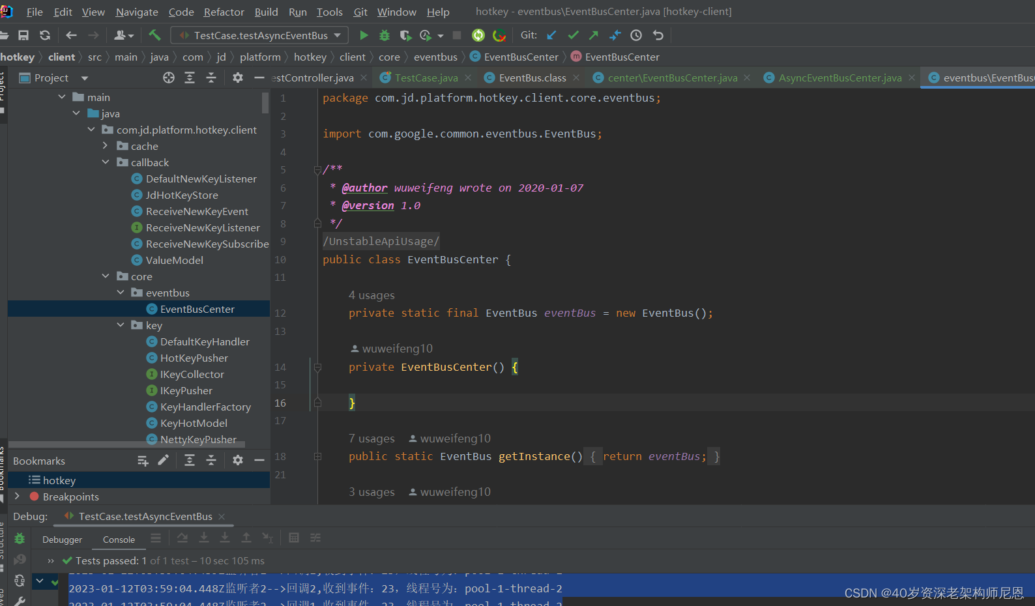Hide the Project panel with the minus icon

point(259,78)
